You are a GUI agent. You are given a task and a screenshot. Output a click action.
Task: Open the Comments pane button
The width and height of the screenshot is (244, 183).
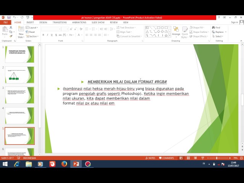pos(167,158)
